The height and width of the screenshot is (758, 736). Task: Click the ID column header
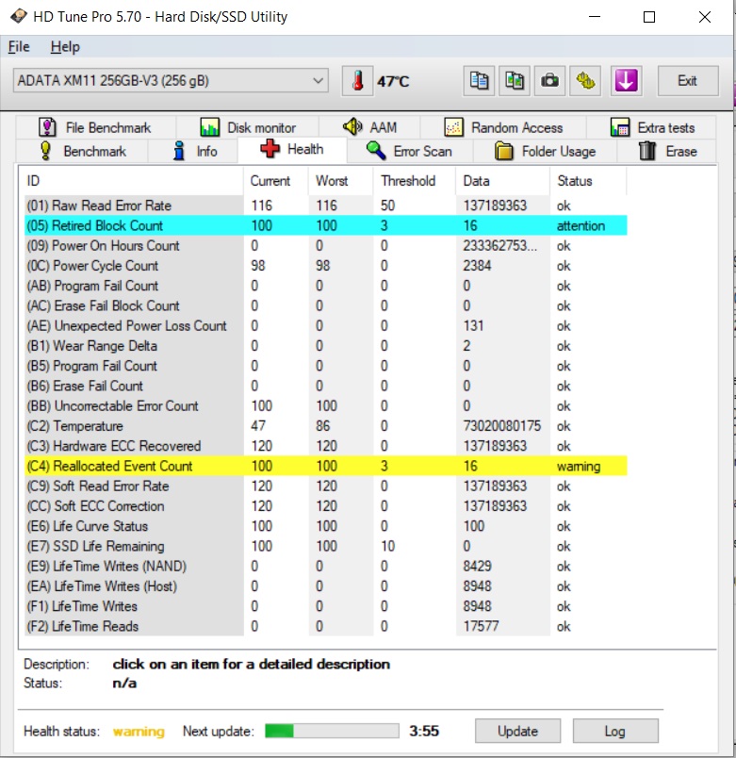click(x=134, y=181)
